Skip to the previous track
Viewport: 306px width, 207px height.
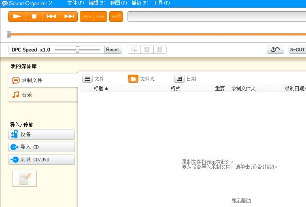51,16
